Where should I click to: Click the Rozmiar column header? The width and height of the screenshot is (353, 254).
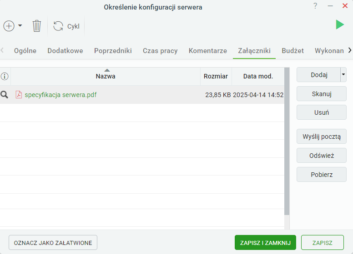[x=216, y=76]
